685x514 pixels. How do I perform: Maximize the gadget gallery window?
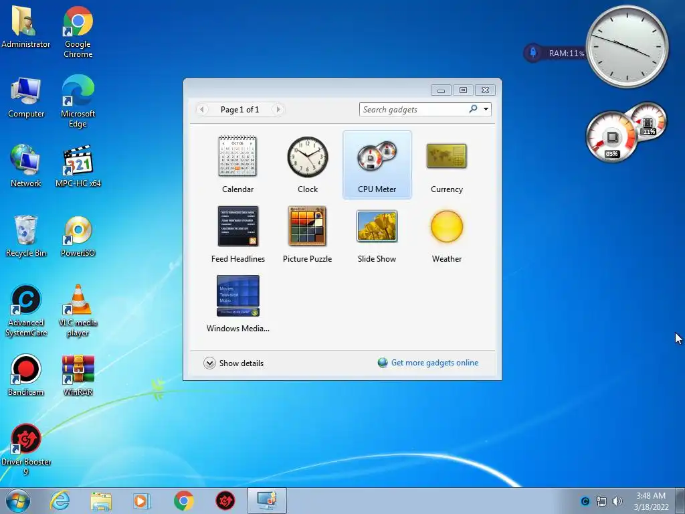(x=463, y=90)
